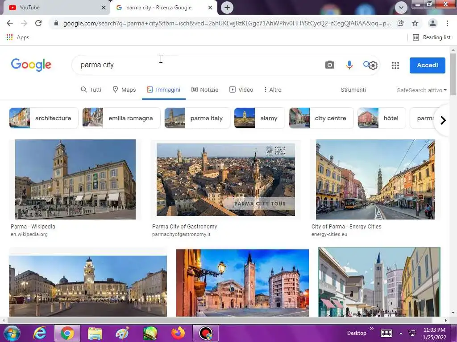
Task: Open the Chrome profile avatar icon
Action: (433, 23)
